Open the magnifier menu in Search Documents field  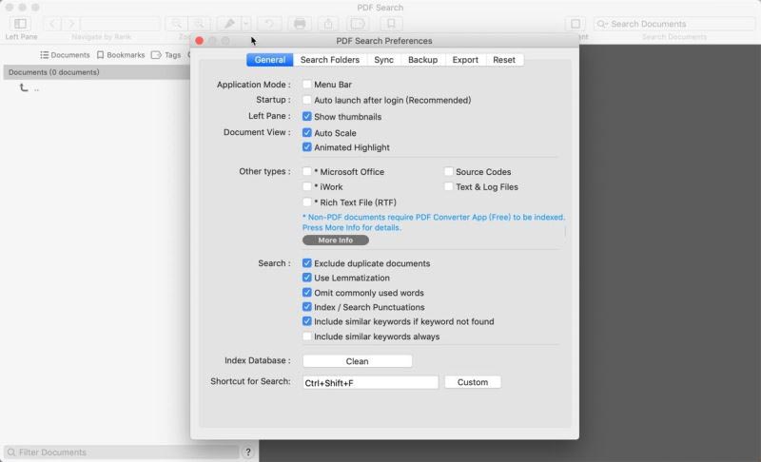tap(602, 24)
